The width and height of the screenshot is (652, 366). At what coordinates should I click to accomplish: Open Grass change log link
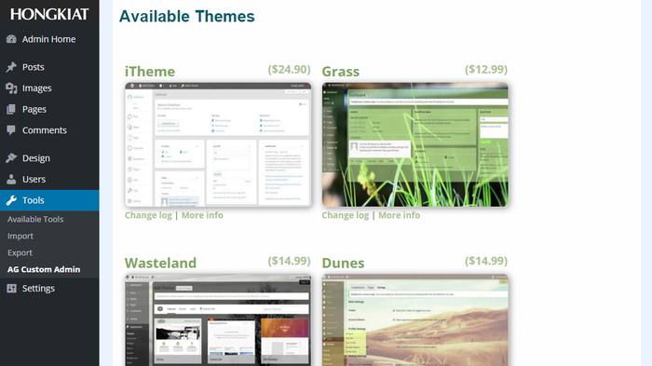pyautogui.click(x=346, y=215)
